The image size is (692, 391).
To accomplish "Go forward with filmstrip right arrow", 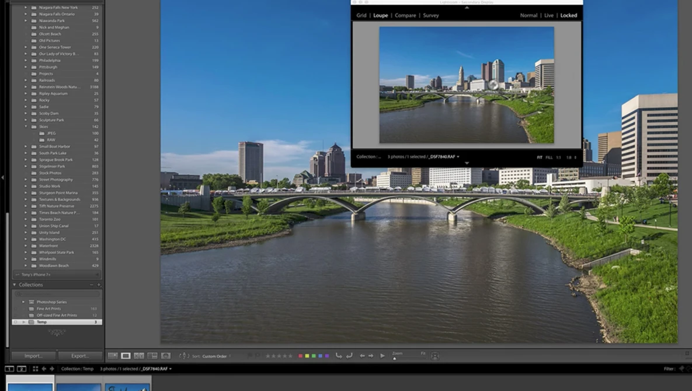I will point(51,369).
